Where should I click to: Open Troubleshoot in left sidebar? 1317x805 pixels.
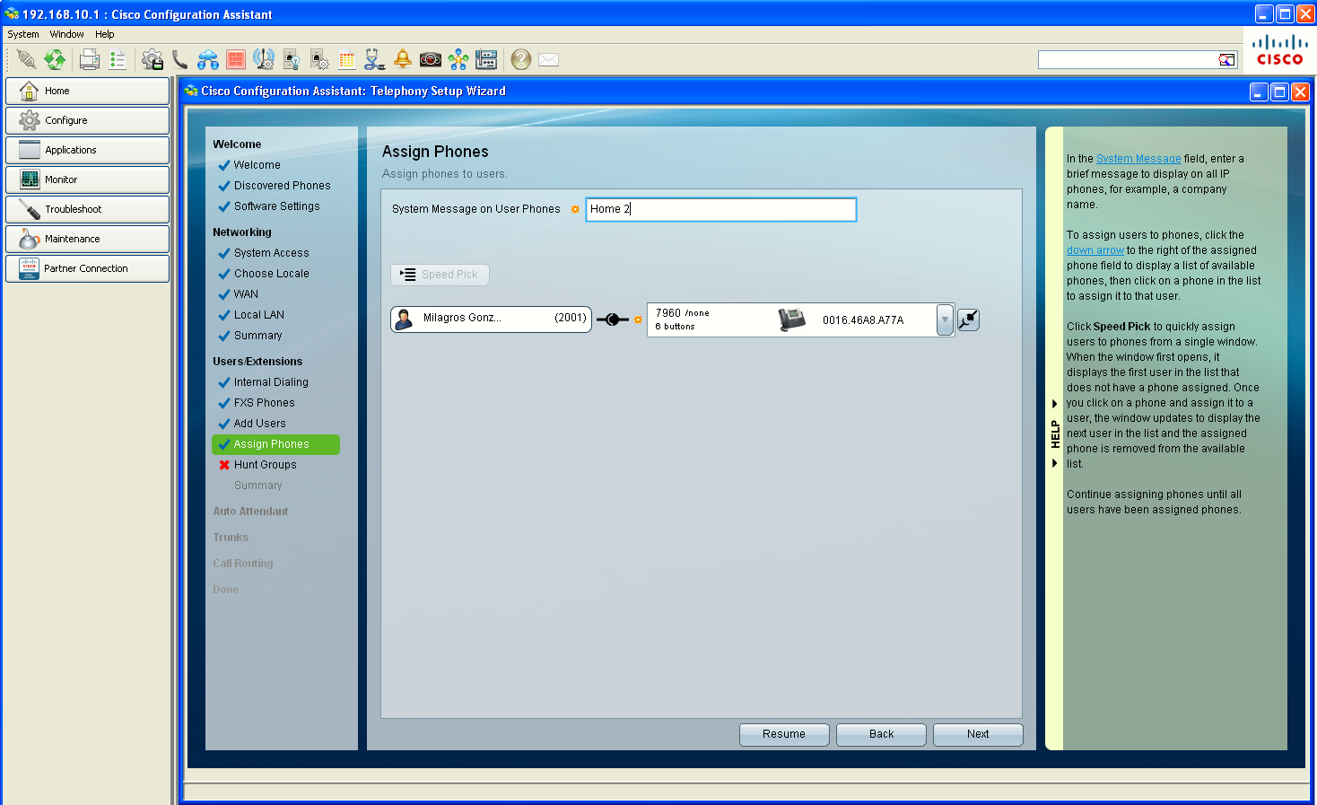87,209
